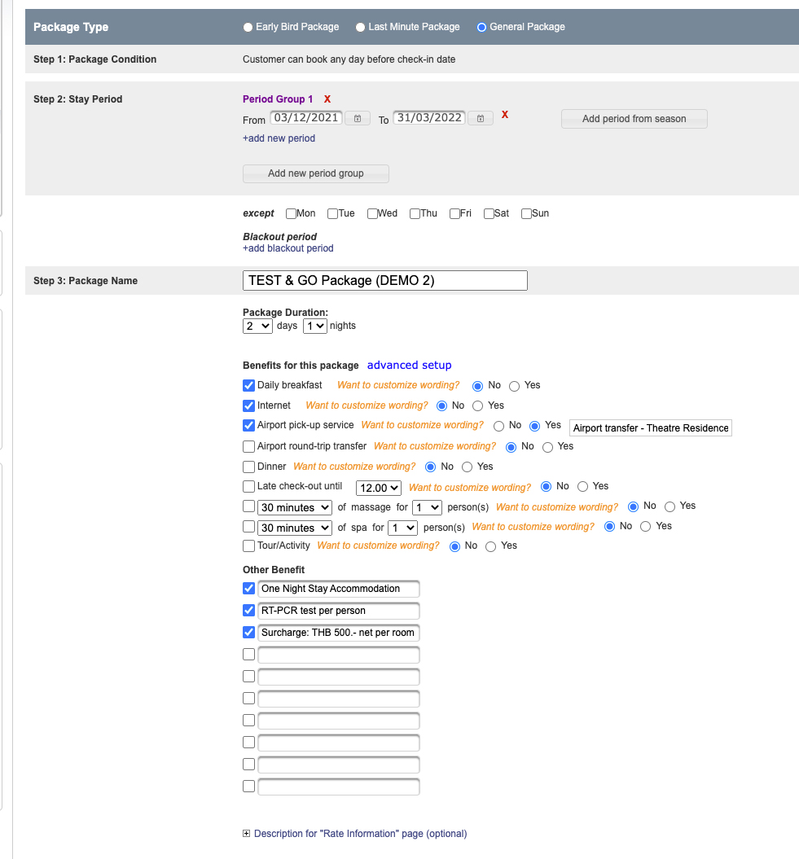Open the nights count dropdown
The width and height of the screenshot is (799, 859).
point(314,326)
